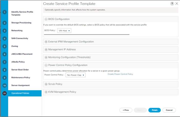Go to the Server Boot Order step

click(20, 70)
